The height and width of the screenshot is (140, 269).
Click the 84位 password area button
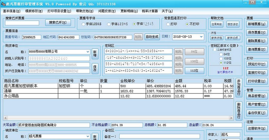(194, 52)
